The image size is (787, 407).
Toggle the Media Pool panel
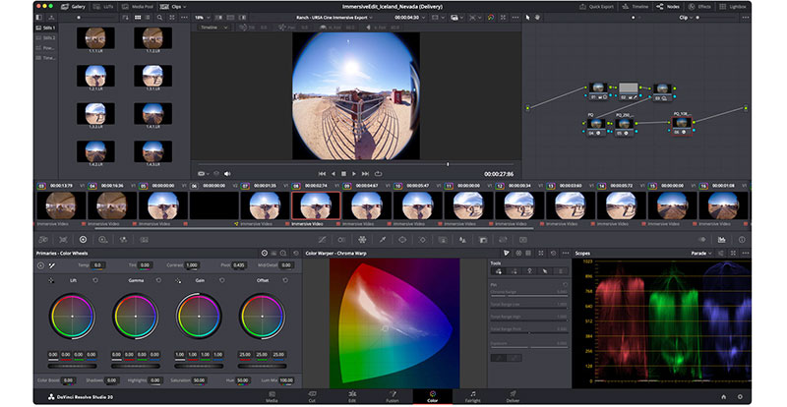tap(138, 7)
